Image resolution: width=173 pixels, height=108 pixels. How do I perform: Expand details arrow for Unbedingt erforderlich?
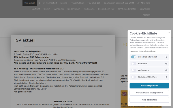pyautogui.click(x=166, y=57)
